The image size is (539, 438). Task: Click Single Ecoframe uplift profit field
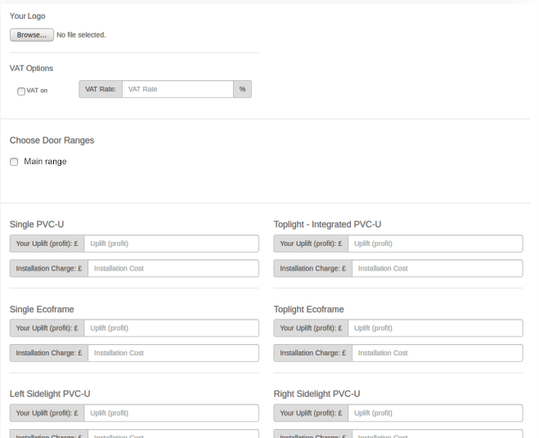(171, 328)
